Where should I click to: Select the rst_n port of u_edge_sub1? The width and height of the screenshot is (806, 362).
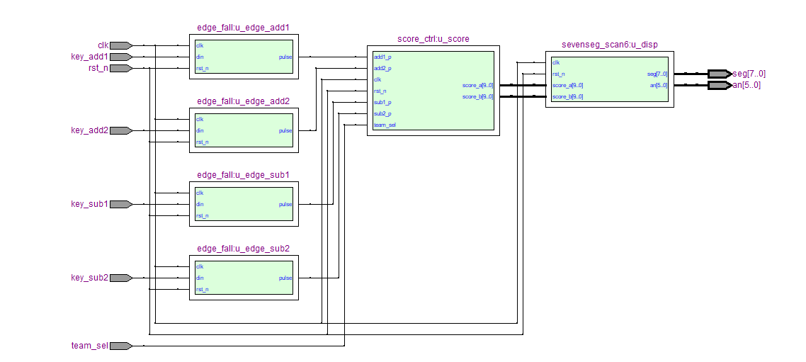[202, 215]
